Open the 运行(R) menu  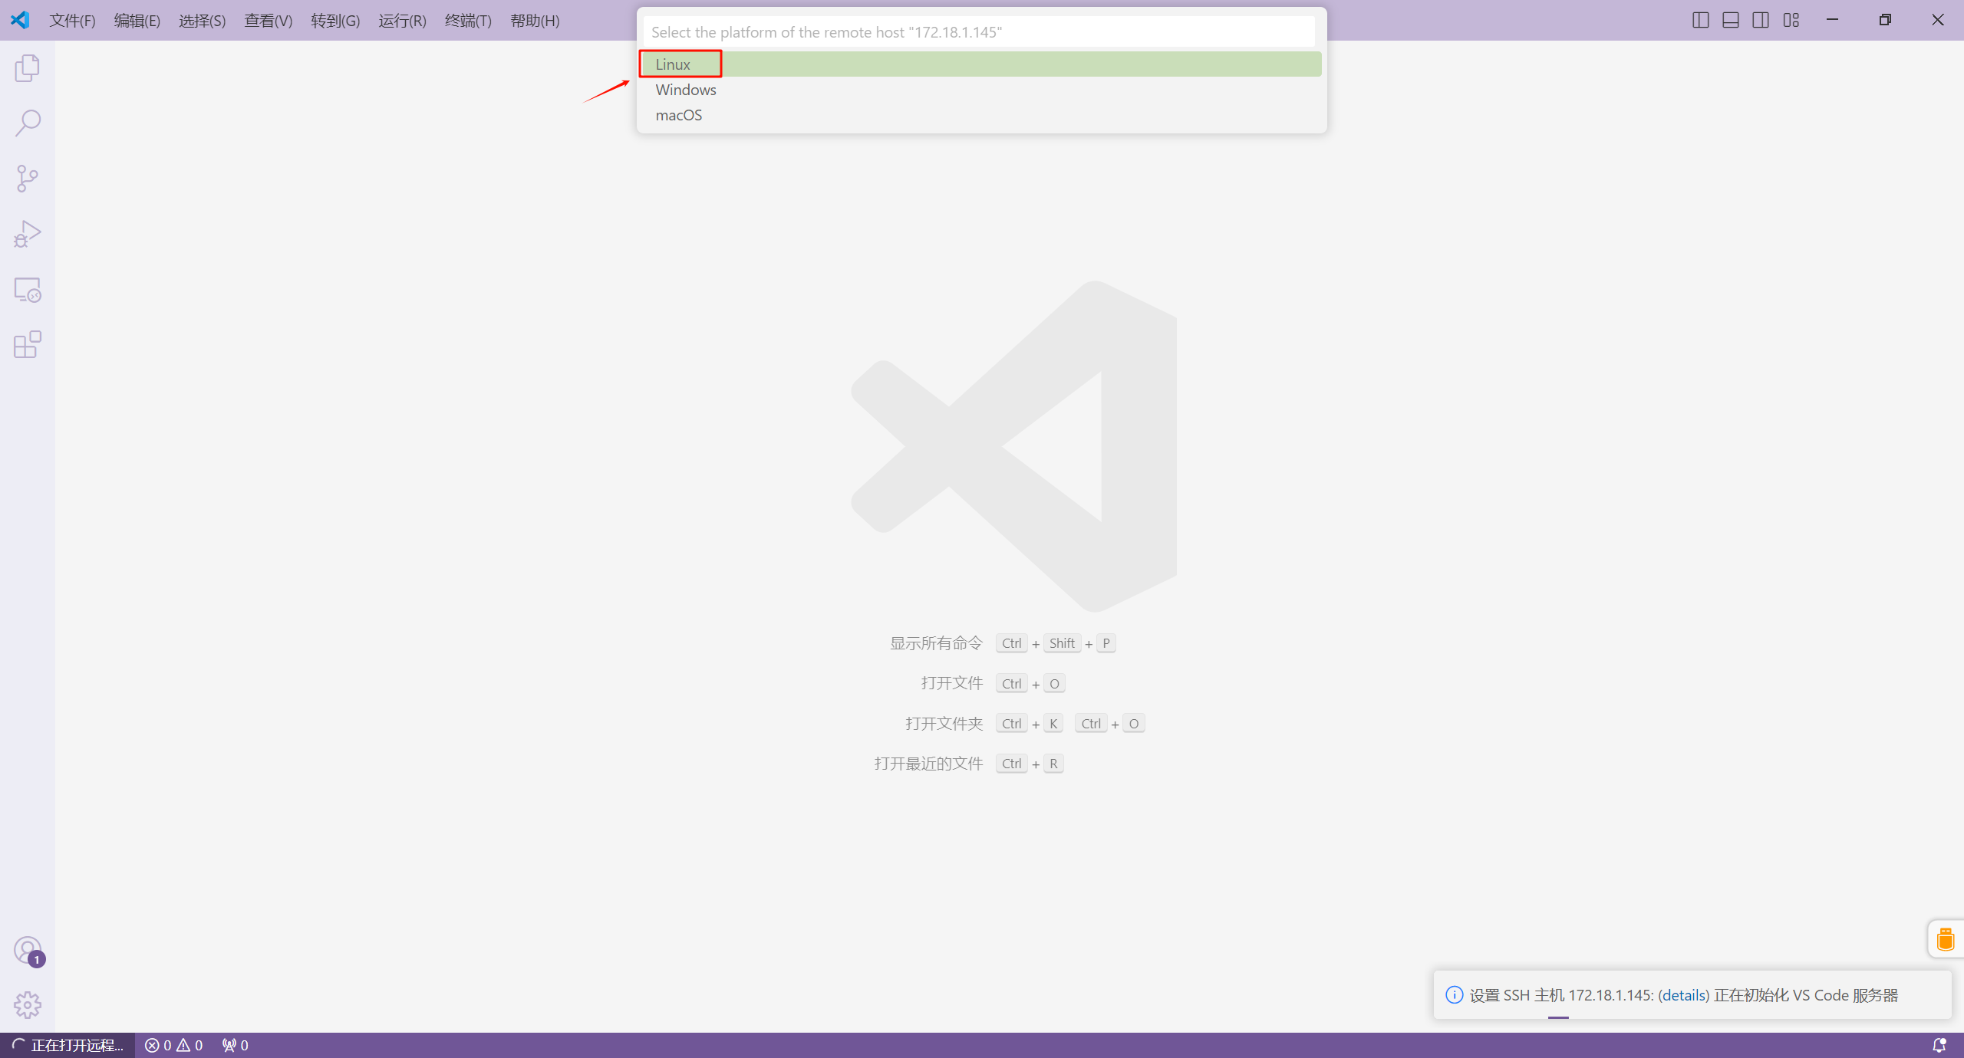pyautogui.click(x=402, y=21)
